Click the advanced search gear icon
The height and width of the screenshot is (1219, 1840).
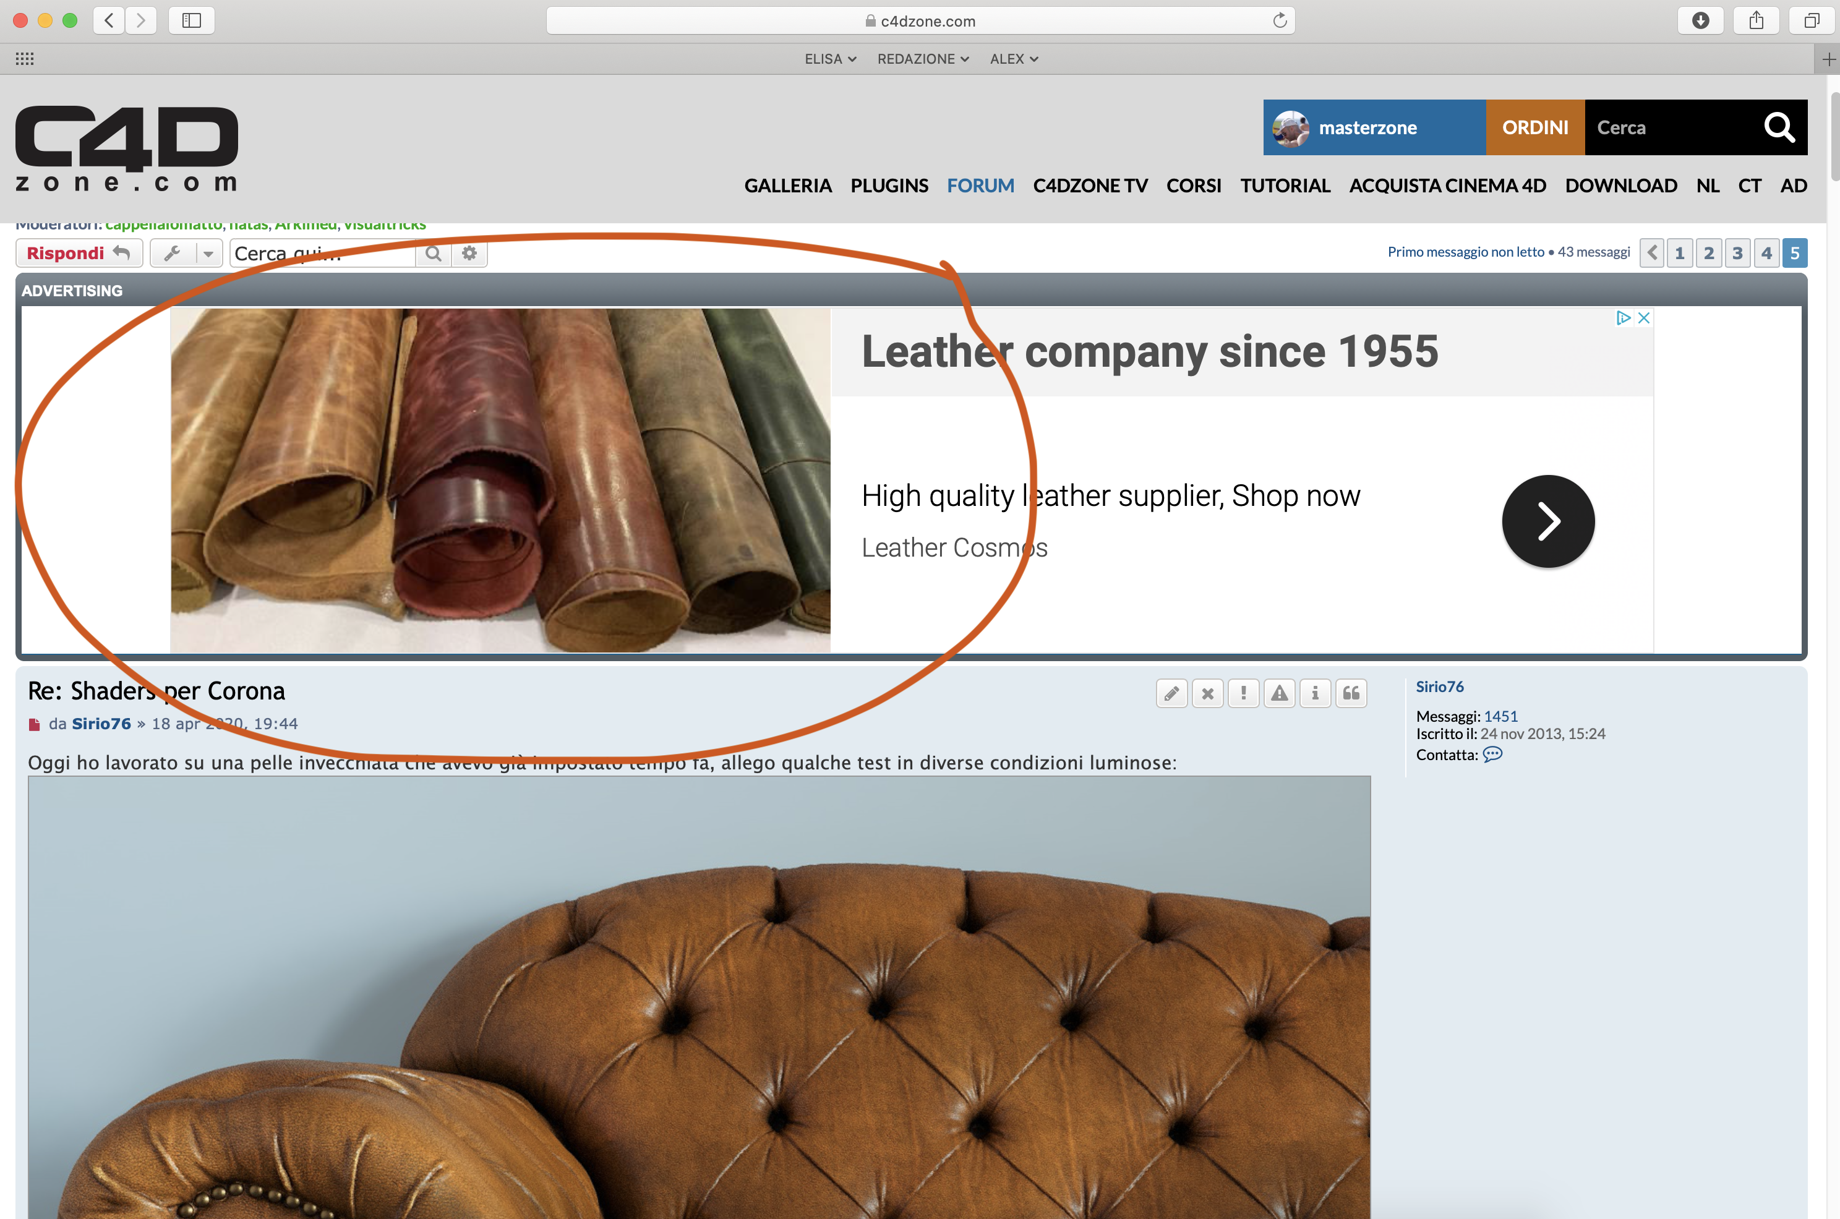[469, 254]
